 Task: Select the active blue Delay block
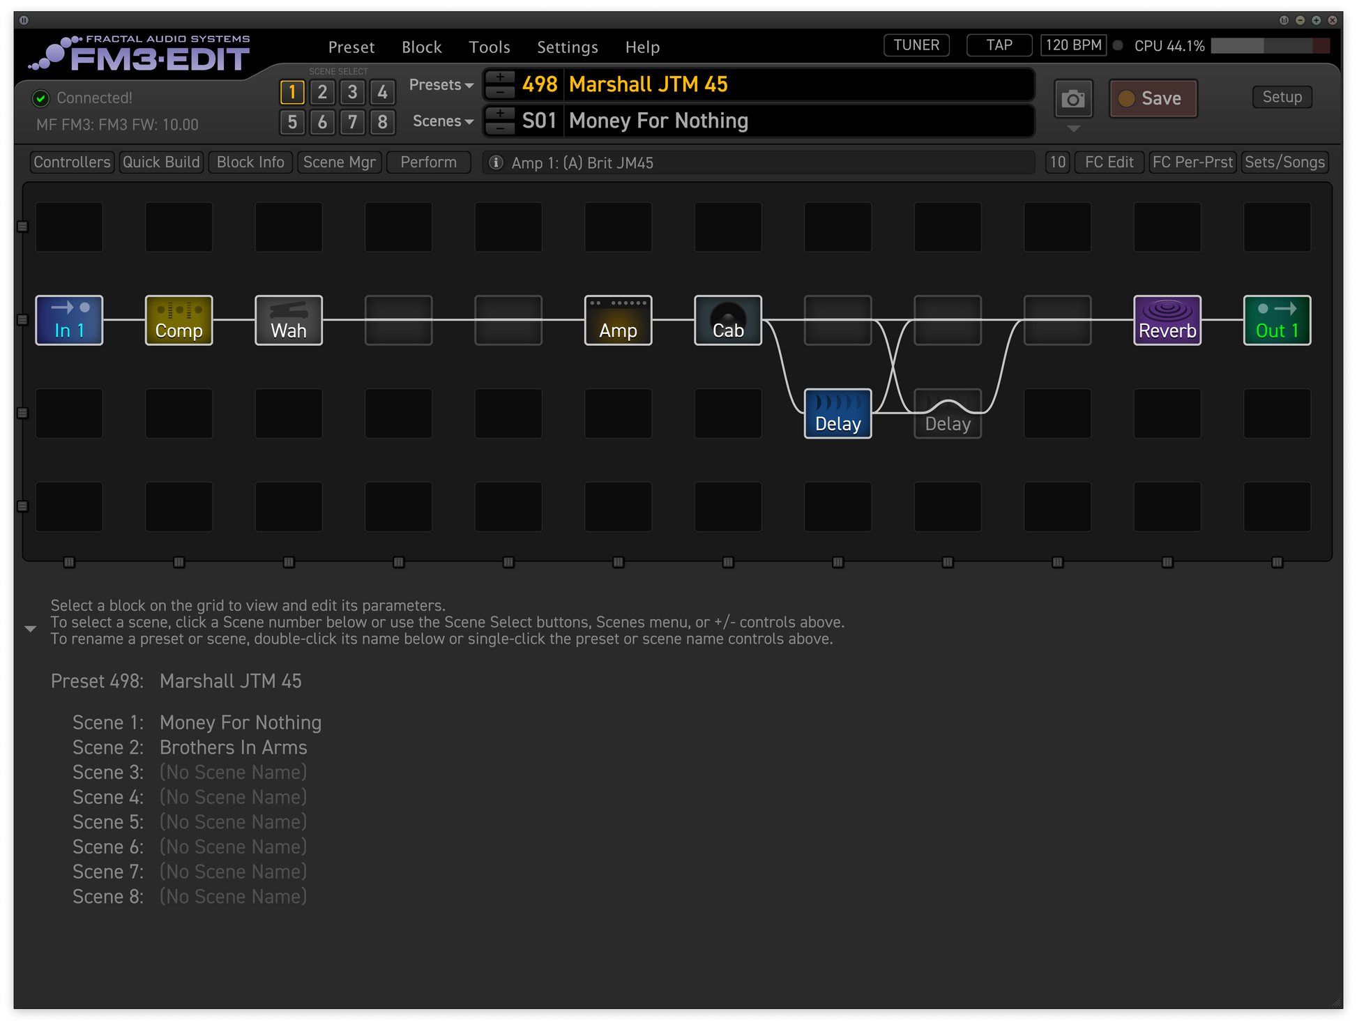click(837, 413)
